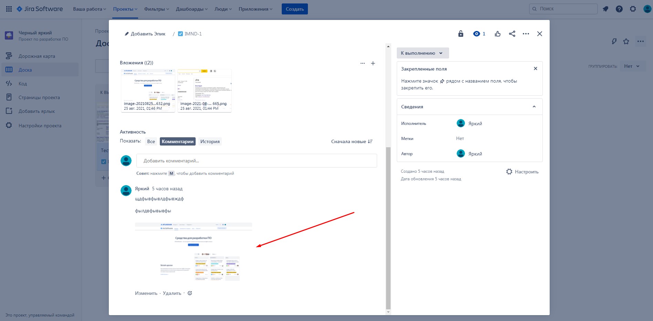Open the Фильтры menu
Viewport: 653px width, 321px height.
pos(157,9)
